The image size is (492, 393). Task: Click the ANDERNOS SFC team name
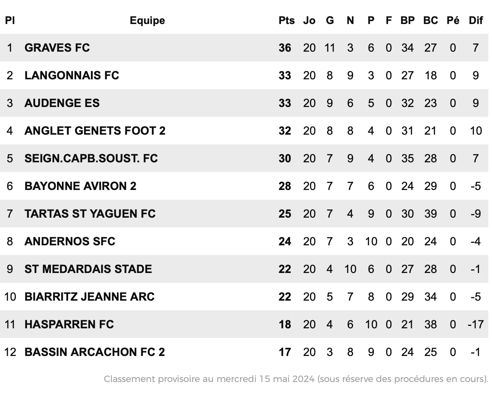tap(70, 241)
